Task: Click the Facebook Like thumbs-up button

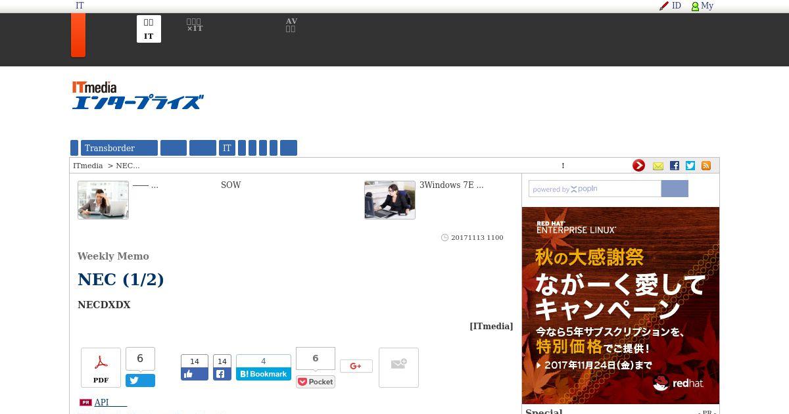Action: (x=195, y=374)
